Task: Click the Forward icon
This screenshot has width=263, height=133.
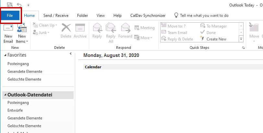Action: 126,28
